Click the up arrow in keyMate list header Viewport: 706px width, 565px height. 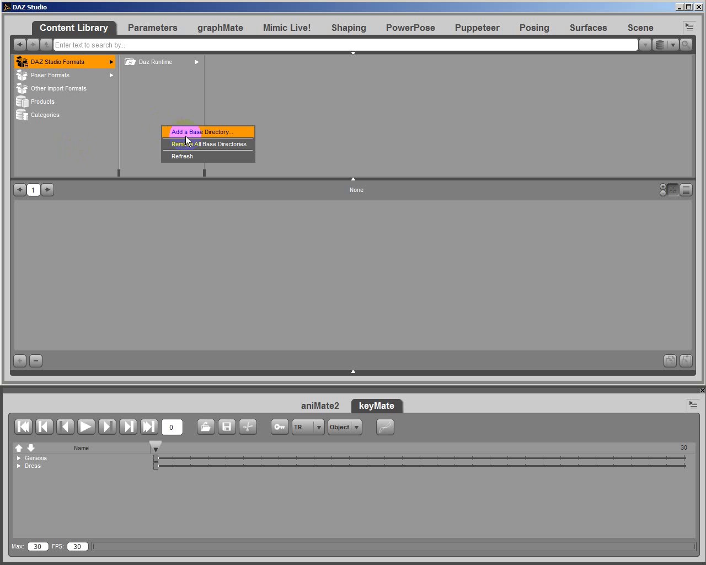click(x=19, y=448)
